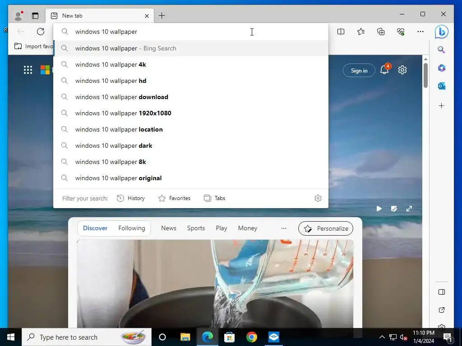Screen dimensions: 462x346
Task: Show hidden system tray icons
Action: [x=382, y=337]
